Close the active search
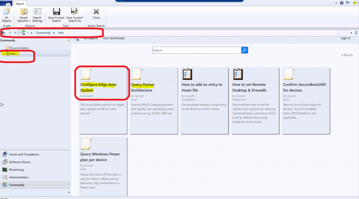This screenshot has width=359, height=199. pos(96,14)
